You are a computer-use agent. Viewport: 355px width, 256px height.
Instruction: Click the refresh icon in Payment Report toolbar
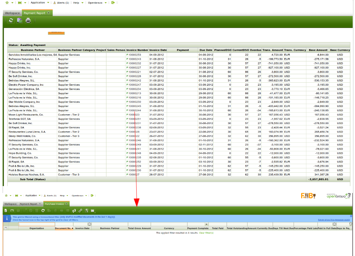[11, 20]
